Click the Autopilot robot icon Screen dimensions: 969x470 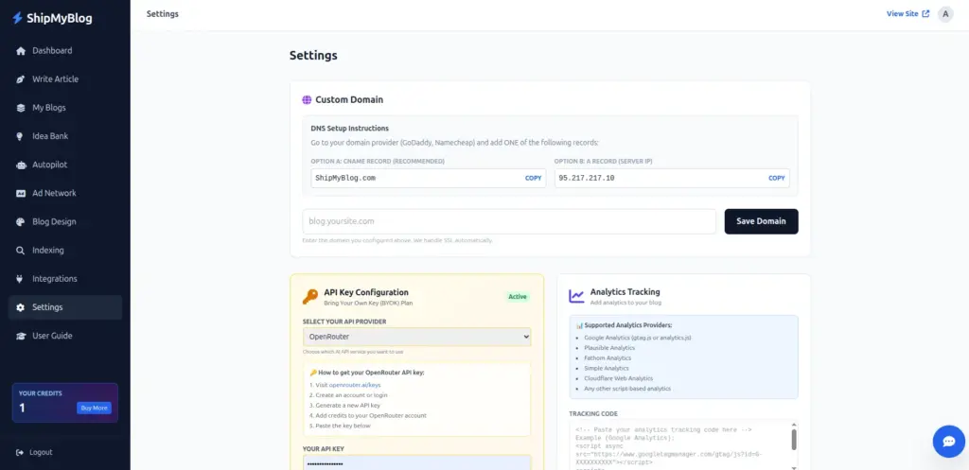point(21,165)
